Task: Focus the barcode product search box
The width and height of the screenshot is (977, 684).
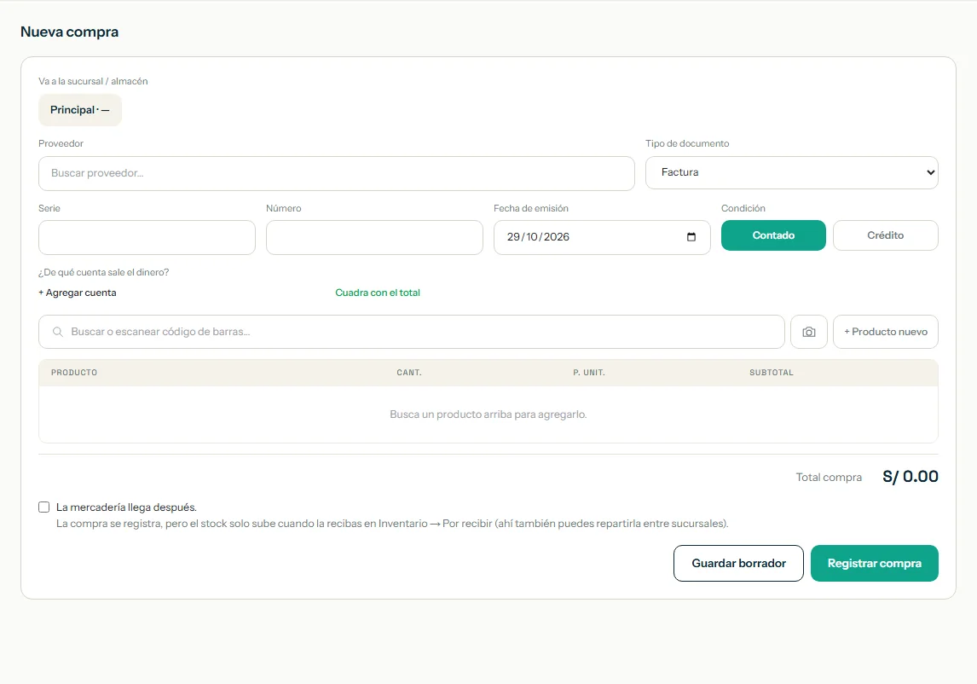Action: [411, 332]
